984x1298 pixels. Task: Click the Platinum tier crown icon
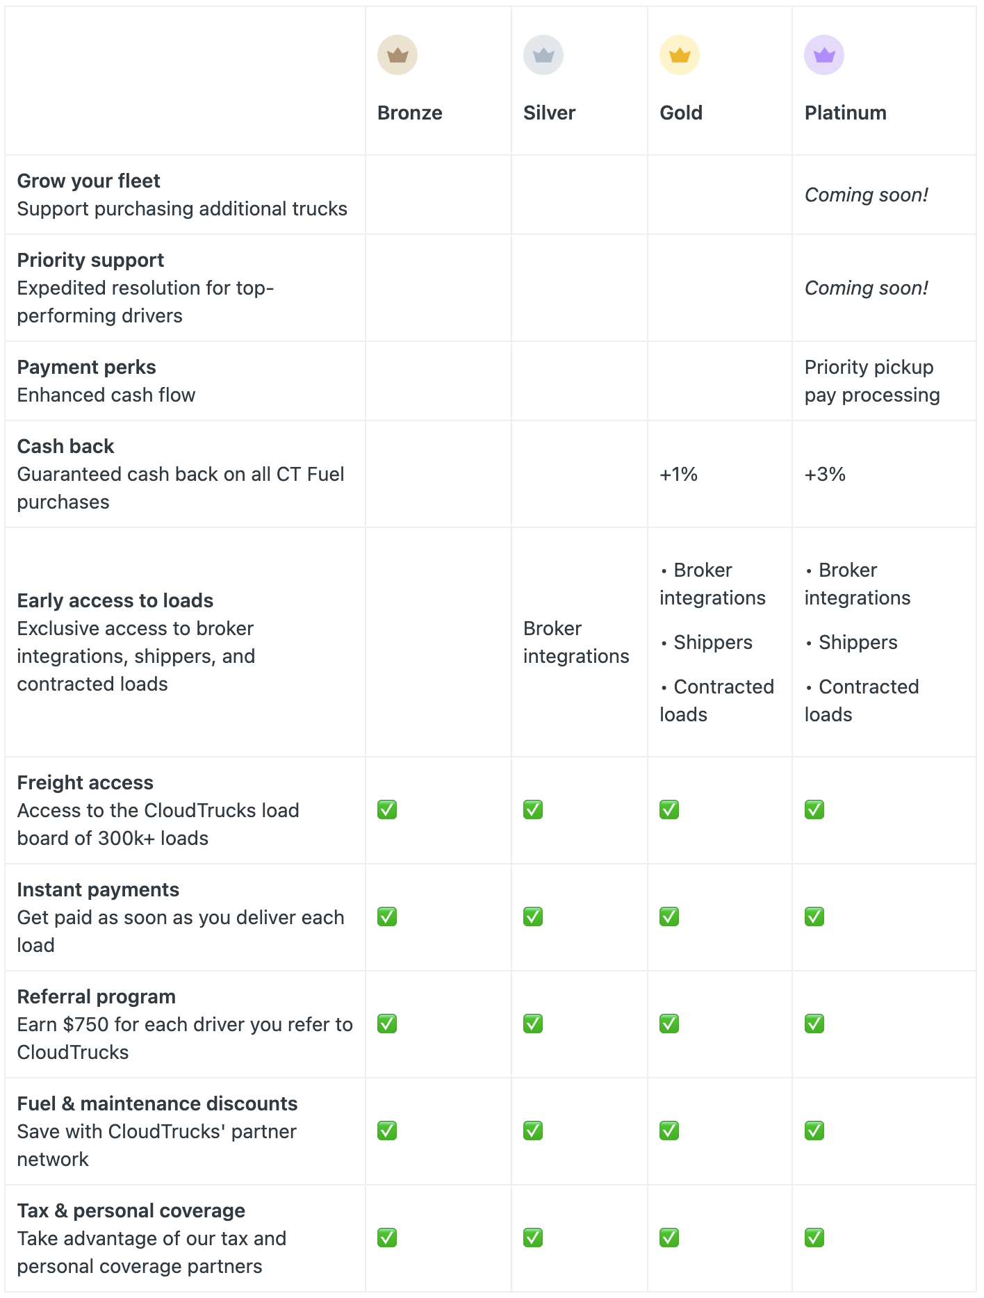824,55
